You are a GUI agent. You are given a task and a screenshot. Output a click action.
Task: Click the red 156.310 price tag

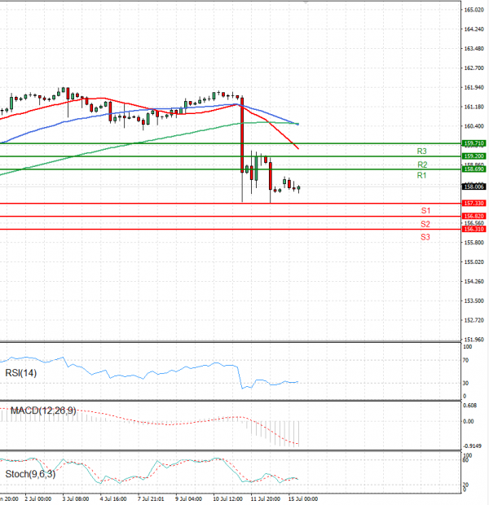[x=474, y=229]
